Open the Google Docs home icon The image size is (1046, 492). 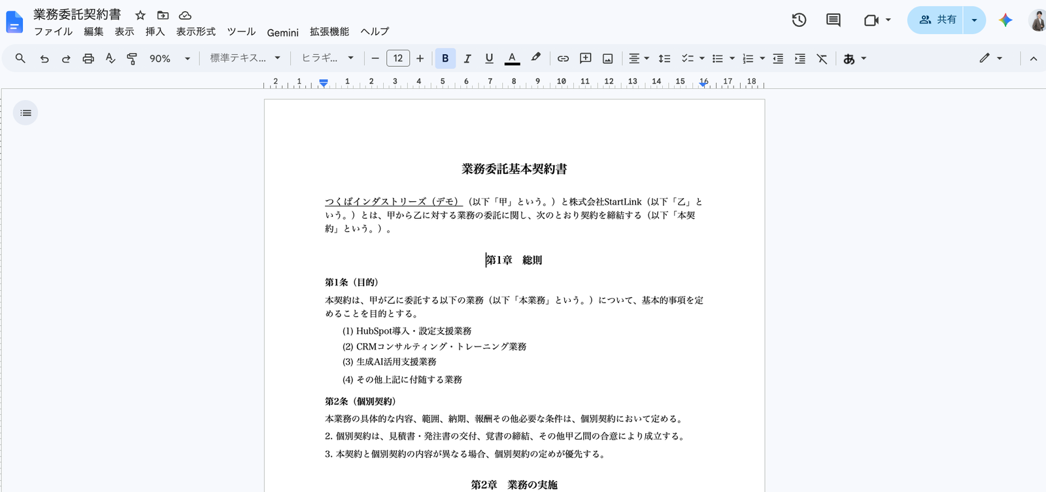click(x=14, y=22)
